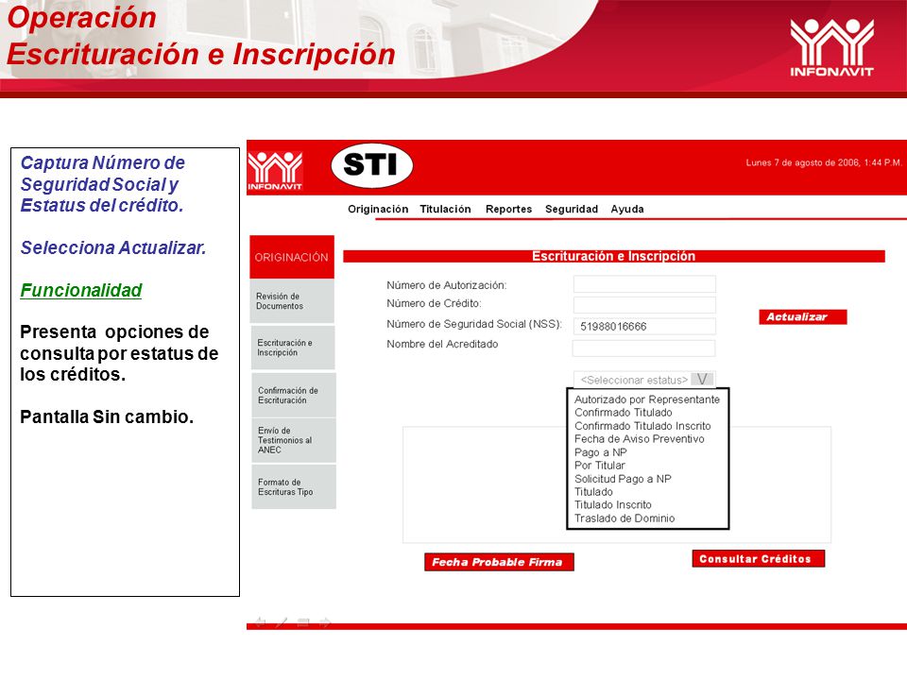Choose Autorizado por Representante status
The image size is (907, 680).
(646, 399)
